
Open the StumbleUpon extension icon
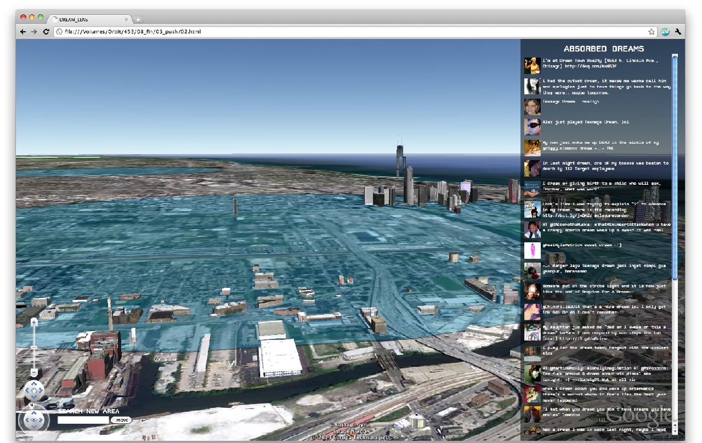pyautogui.click(x=665, y=32)
